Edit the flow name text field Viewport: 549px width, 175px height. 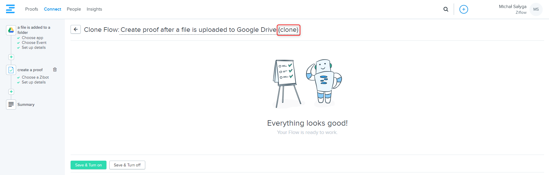click(x=198, y=30)
